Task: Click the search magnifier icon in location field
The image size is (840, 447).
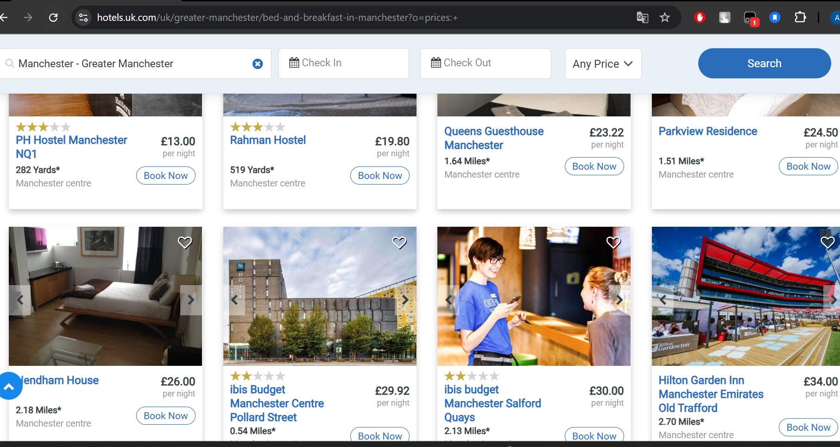Action: (x=10, y=63)
